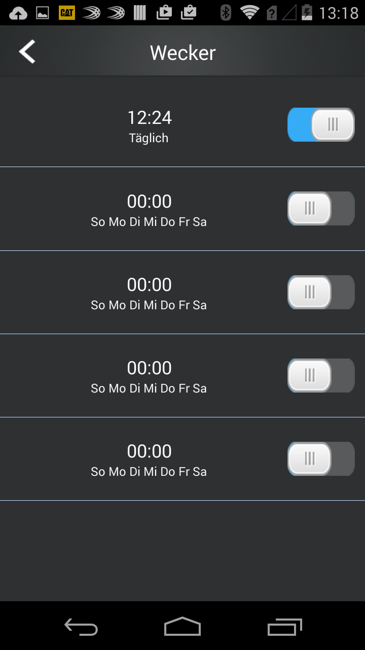Enable the third alarm toggle
The height and width of the screenshot is (650, 365).
(x=321, y=292)
